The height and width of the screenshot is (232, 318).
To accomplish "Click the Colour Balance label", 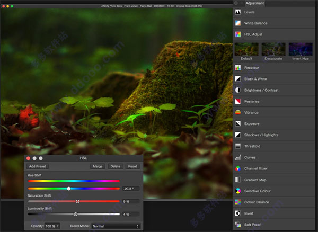I will point(257,202).
